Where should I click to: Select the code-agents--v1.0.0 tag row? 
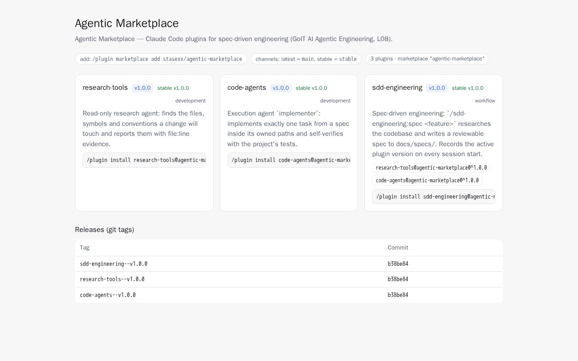click(x=289, y=295)
